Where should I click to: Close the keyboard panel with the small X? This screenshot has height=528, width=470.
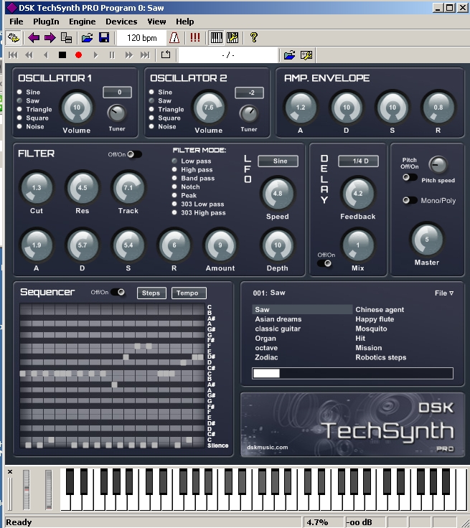[x=10, y=472]
